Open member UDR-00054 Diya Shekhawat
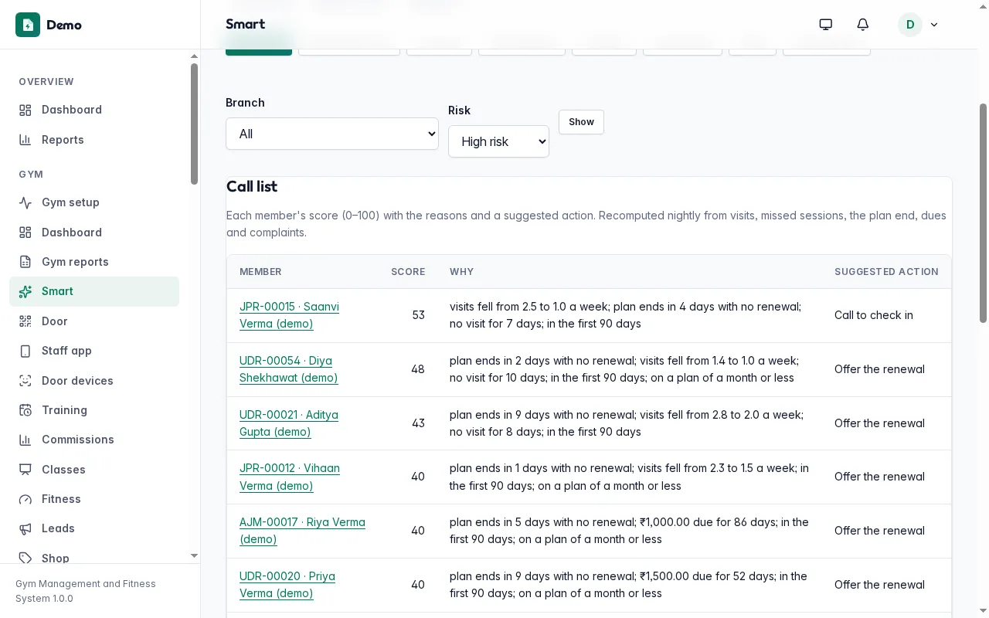This screenshot has width=989, height=618. pos(289,369)
